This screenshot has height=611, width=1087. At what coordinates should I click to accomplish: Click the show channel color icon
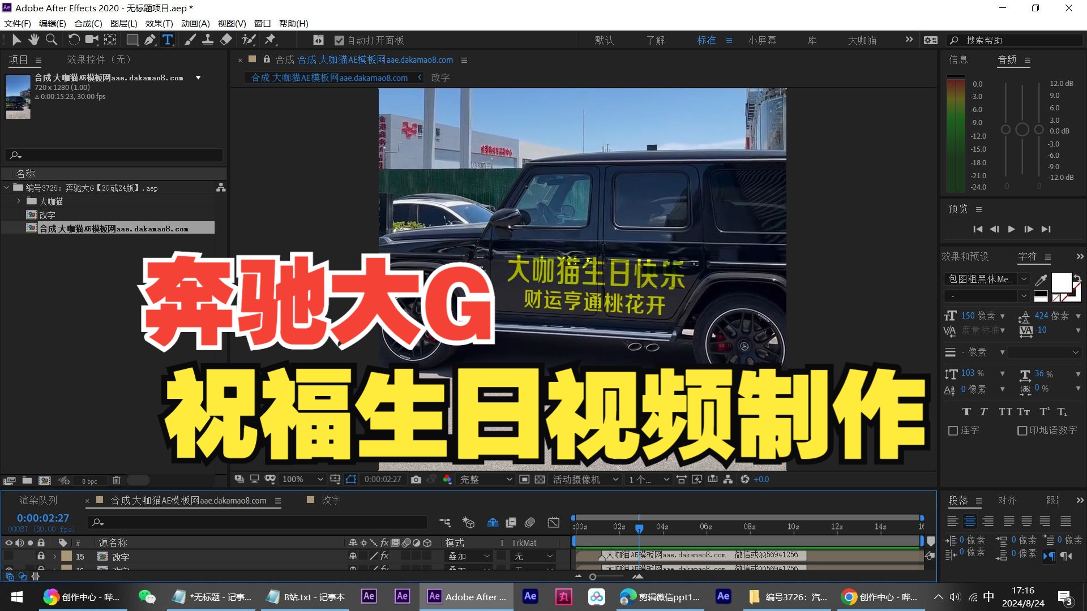pyautogui.click(x=447, y=479)
